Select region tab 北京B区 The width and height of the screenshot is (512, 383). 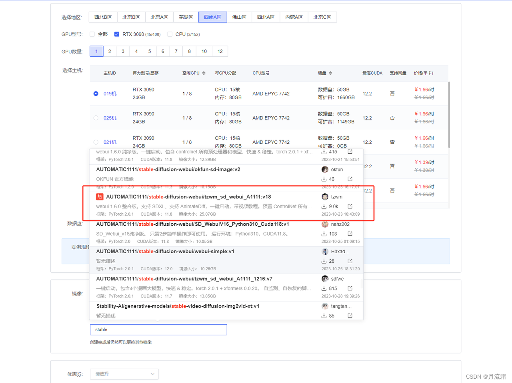pyautogui.click(x=131, y=17)
